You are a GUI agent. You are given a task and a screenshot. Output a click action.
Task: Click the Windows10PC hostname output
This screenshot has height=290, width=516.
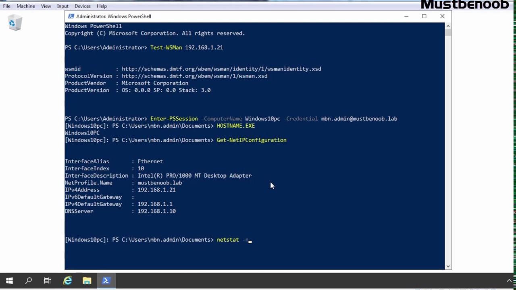click(x=82, y=133)
